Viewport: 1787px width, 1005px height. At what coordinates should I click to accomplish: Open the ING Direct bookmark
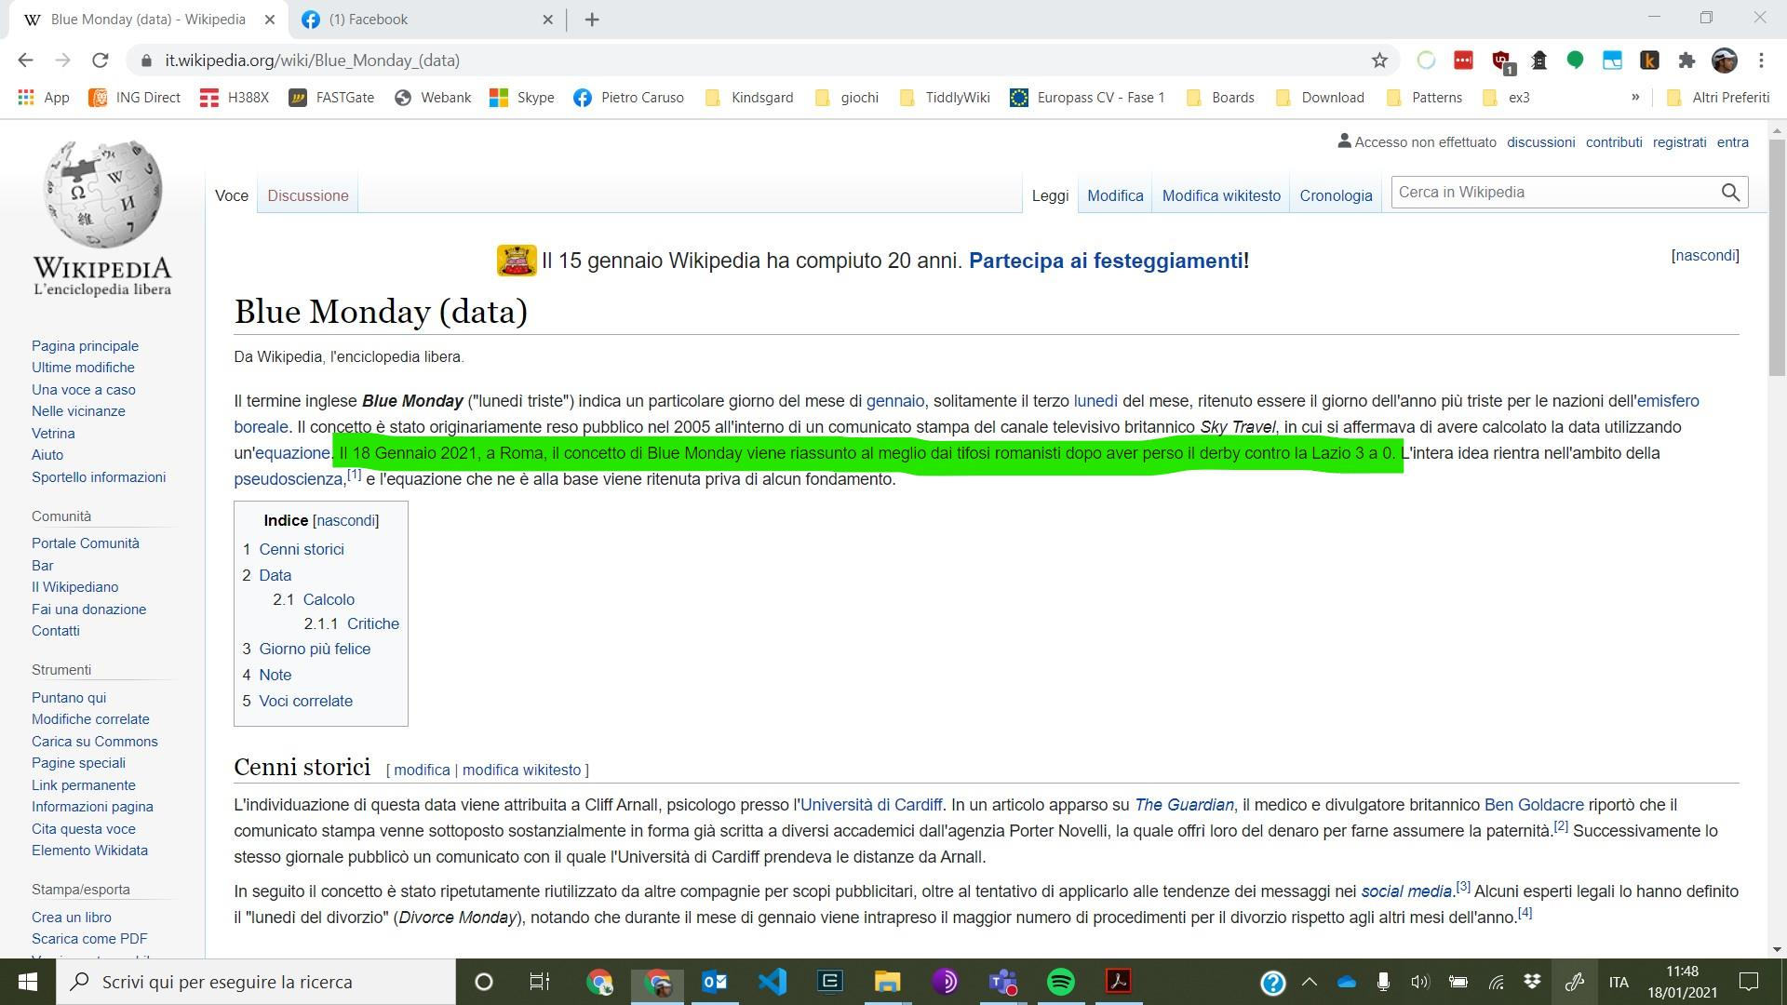pyautogui.click(x=134, y=98)
